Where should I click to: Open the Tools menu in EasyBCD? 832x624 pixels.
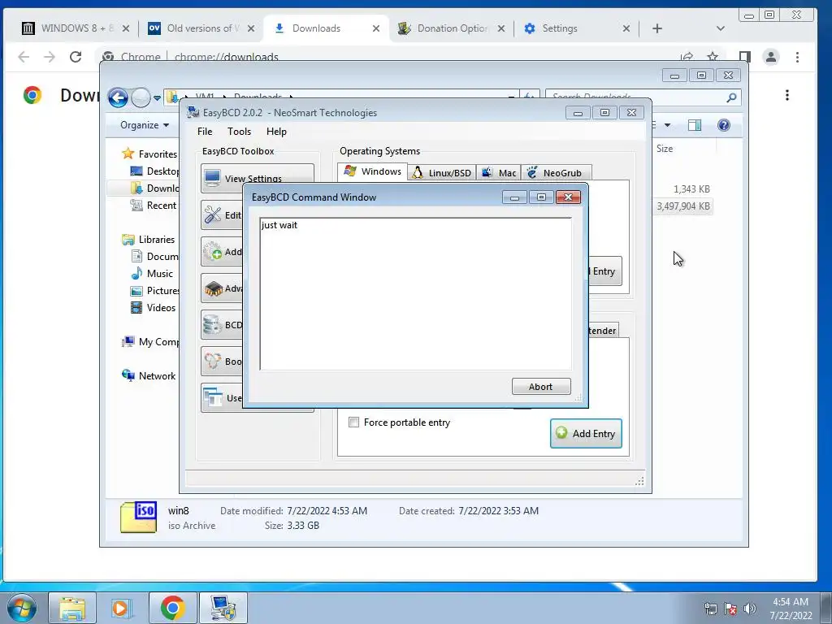(240, 132)
